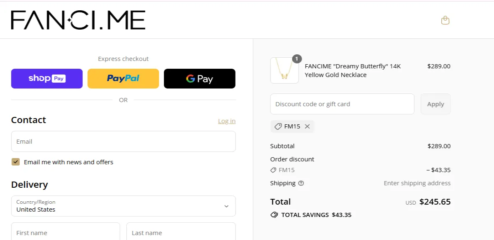
Task: Apply the entered discount code
Action: (x=435, y=104)
